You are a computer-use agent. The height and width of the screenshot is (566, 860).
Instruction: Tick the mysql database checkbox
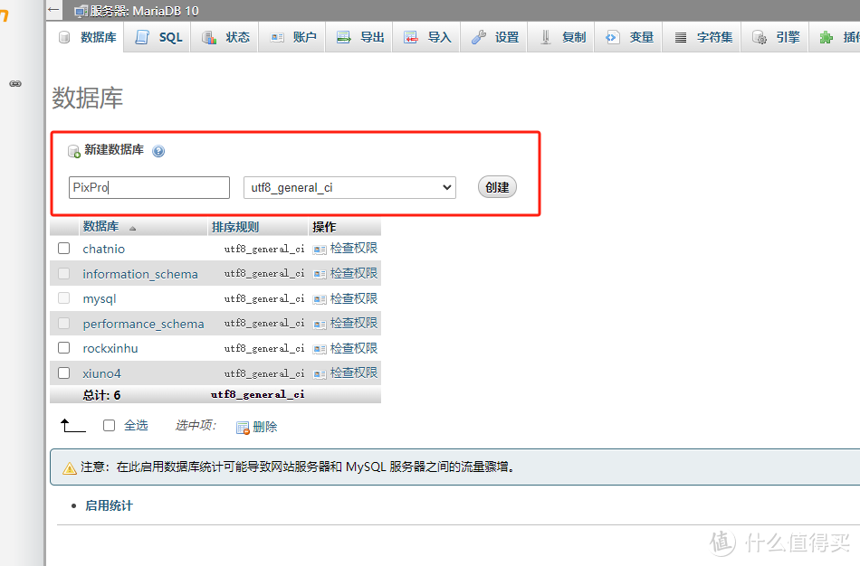(64, 298)
